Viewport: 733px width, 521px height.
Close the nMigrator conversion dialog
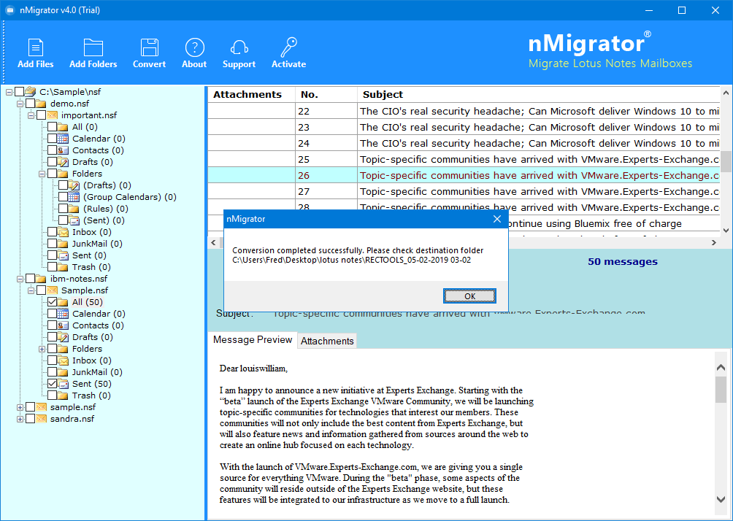(x=497, y=219)
